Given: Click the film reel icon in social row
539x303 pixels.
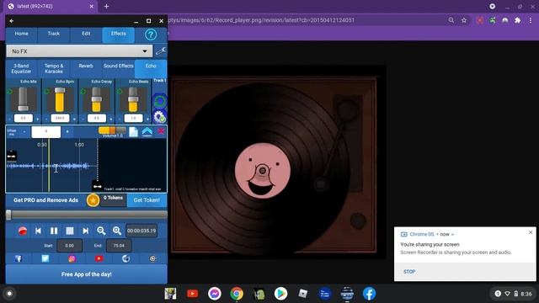Looking at the screenshot, I should click(x=152, y=258).
